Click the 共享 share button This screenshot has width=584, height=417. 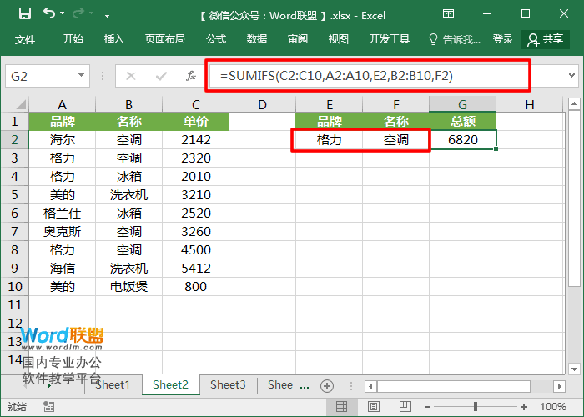point(546,39)
